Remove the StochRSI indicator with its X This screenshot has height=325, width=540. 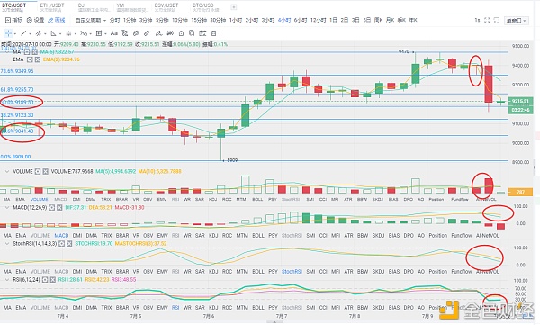click(69, 244)
